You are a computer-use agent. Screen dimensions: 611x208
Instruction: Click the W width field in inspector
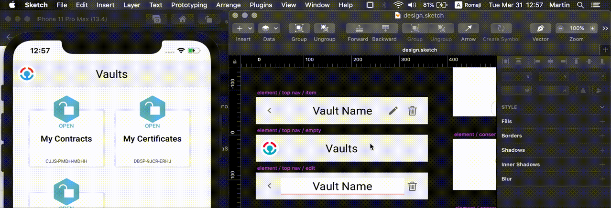[516, 90]
